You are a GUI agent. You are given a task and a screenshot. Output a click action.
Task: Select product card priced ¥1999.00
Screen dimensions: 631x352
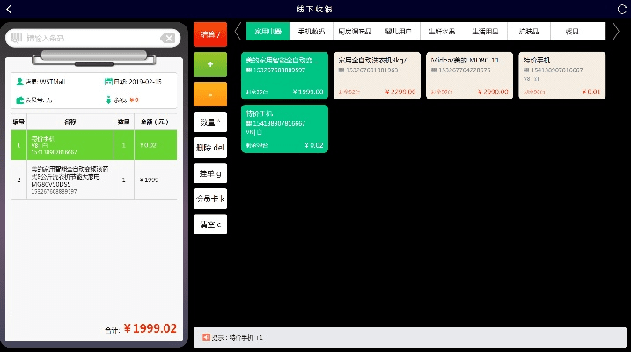tap(284, 76)
